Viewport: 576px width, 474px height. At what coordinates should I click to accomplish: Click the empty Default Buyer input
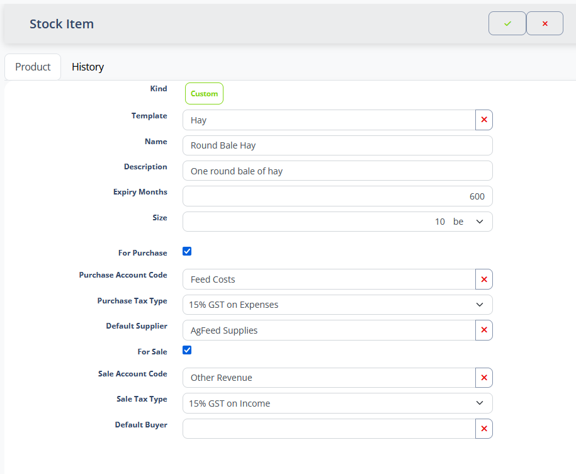329,429
